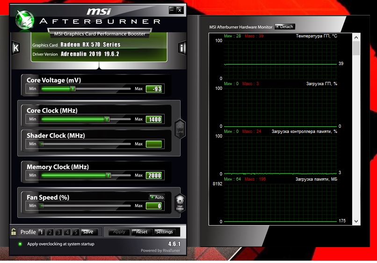Click the Температура ГП graph
The height and width of the screenshot is (263, 377).
(x=280, y=59)
